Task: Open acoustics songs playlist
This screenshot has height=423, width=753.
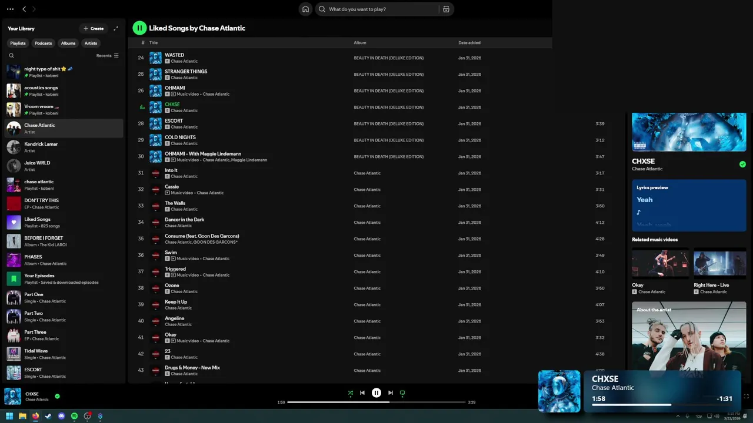Action: 65,90
